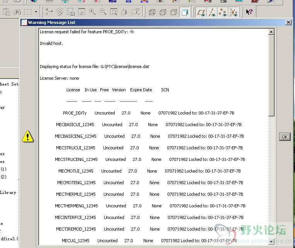Screen dimensions: 295x248
Task: Click the message list scrollbar thumb
Action: pos(271,75)
